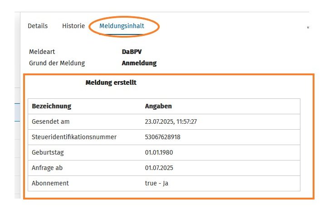Select the Steueridentifikationsnummer label cell
Image resolution: width=329 pixels, height=214 pixels.
74,137
